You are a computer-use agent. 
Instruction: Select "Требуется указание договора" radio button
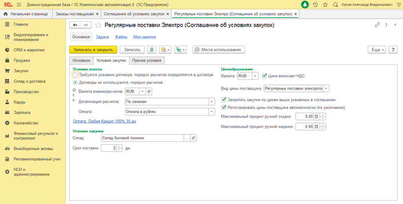click(75, 75)
